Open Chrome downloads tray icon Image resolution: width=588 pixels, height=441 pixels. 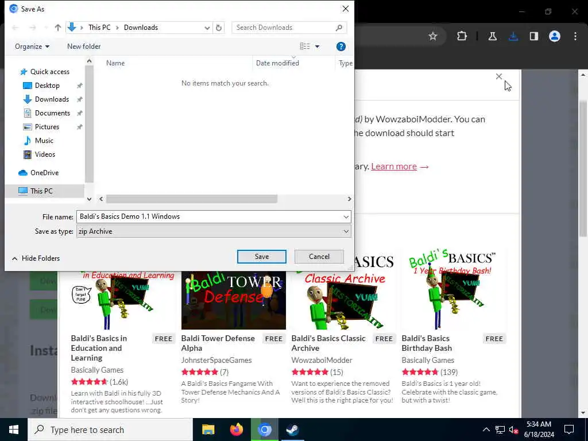pyautogui.click(x=513, y=36)
